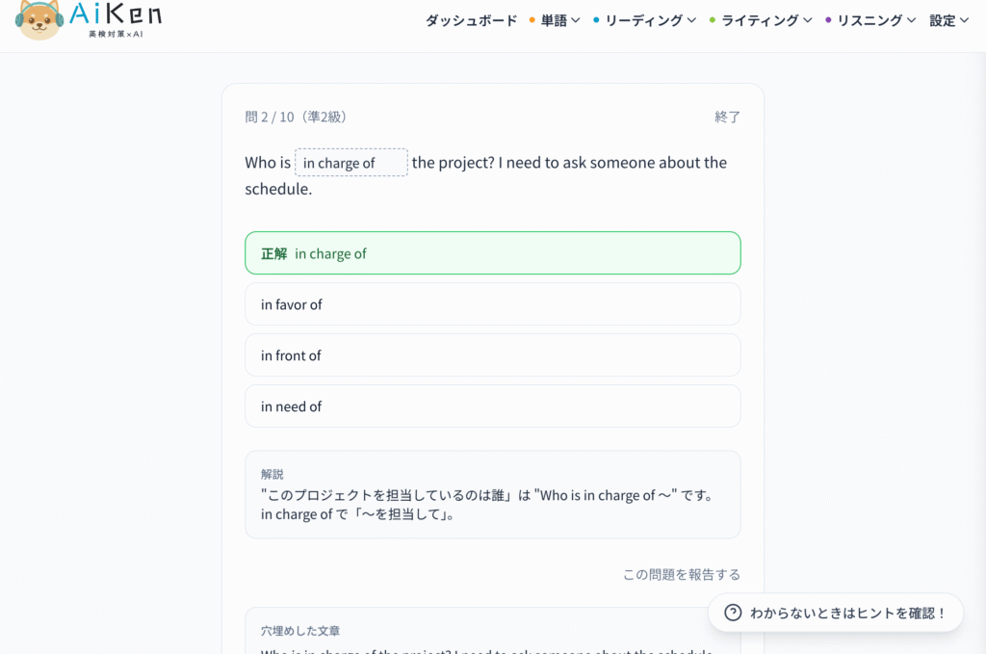Screen dimensions: 986x654
Task: Click the question mark hint icon
Action: [733, 613]
